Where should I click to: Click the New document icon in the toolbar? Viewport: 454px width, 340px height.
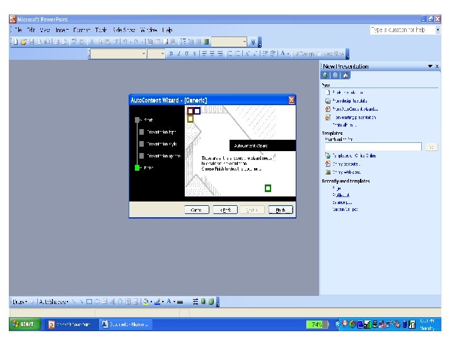16,42
